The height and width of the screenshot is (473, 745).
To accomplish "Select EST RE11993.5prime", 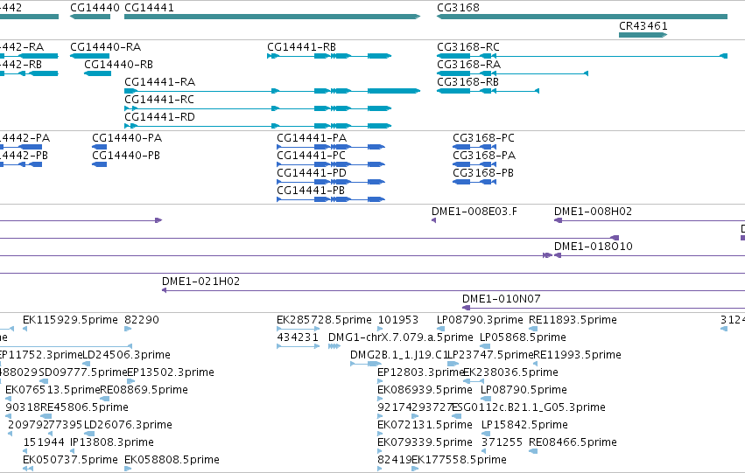I will point(536,364).
